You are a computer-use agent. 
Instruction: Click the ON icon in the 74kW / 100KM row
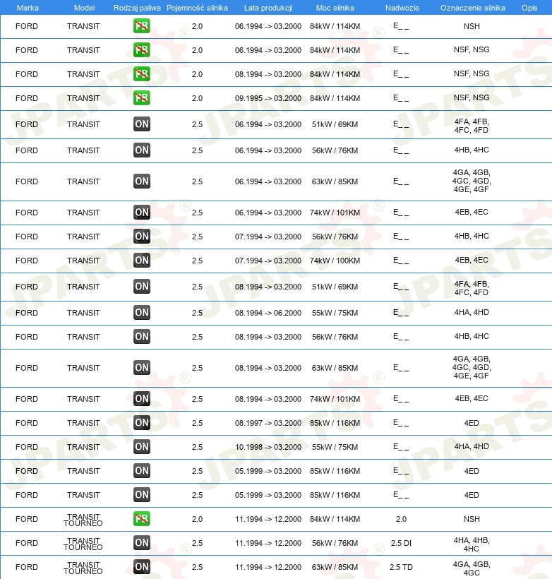click(x=142, y=261)
